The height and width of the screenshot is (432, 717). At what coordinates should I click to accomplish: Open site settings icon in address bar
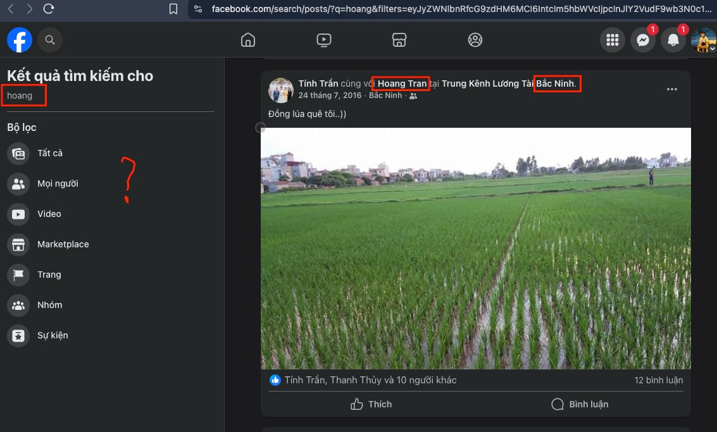coord(198,9)
